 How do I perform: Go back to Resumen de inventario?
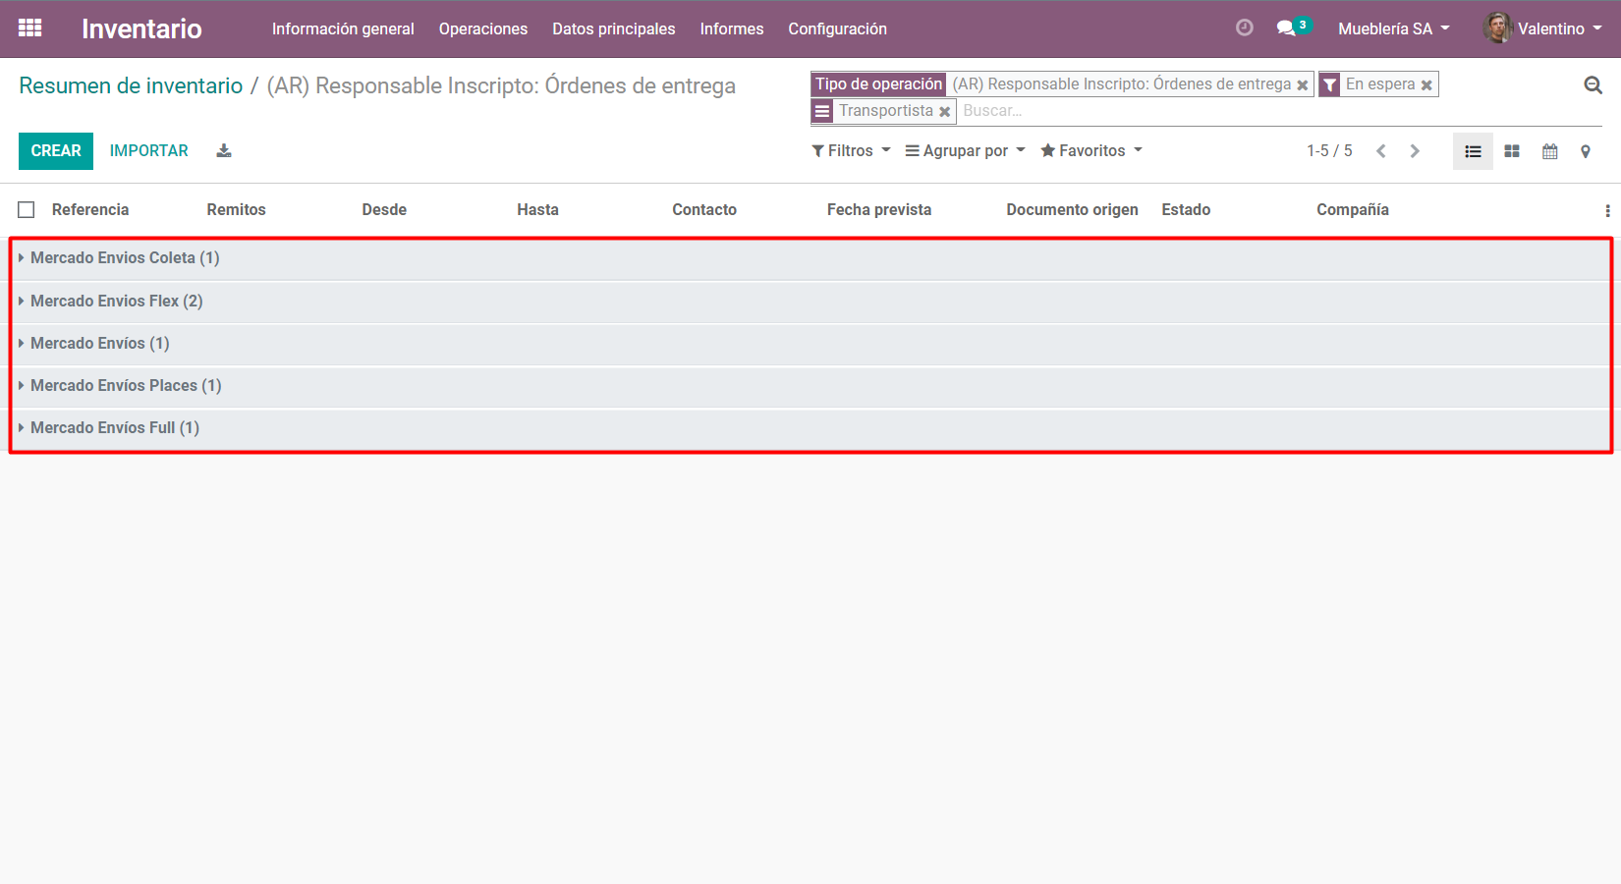point(131,86)
